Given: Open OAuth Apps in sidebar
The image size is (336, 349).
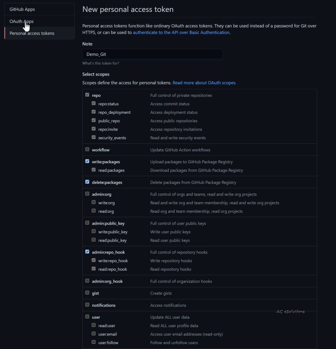Looking at the screenshot, I should click(x=22, y=21).
